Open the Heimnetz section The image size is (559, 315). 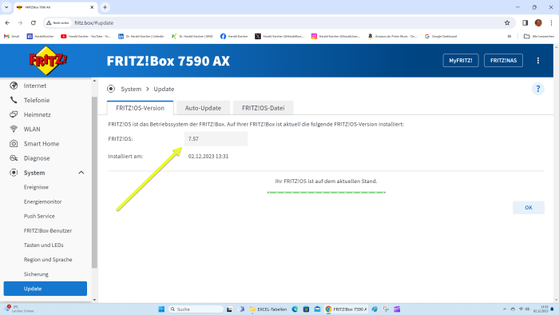point(37,114)
